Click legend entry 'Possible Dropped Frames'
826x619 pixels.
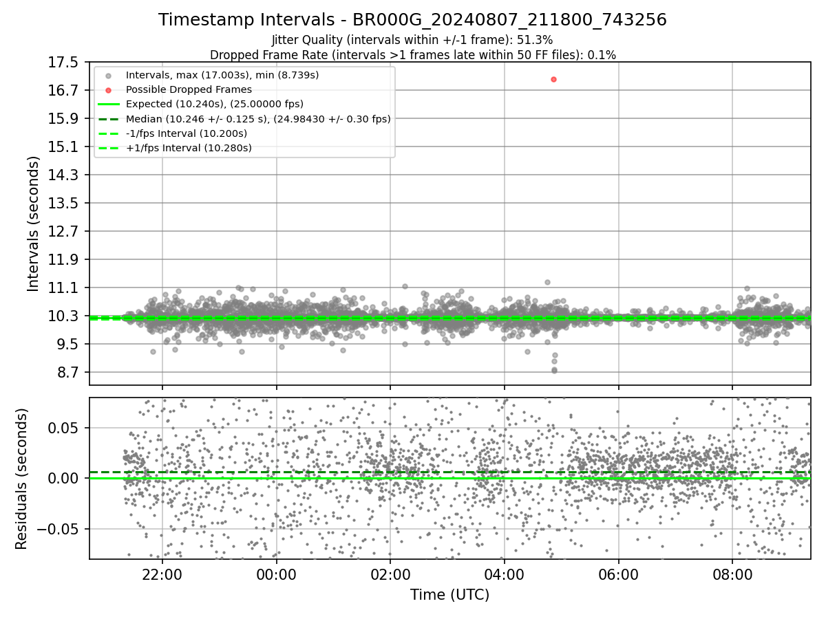(189, 89)
